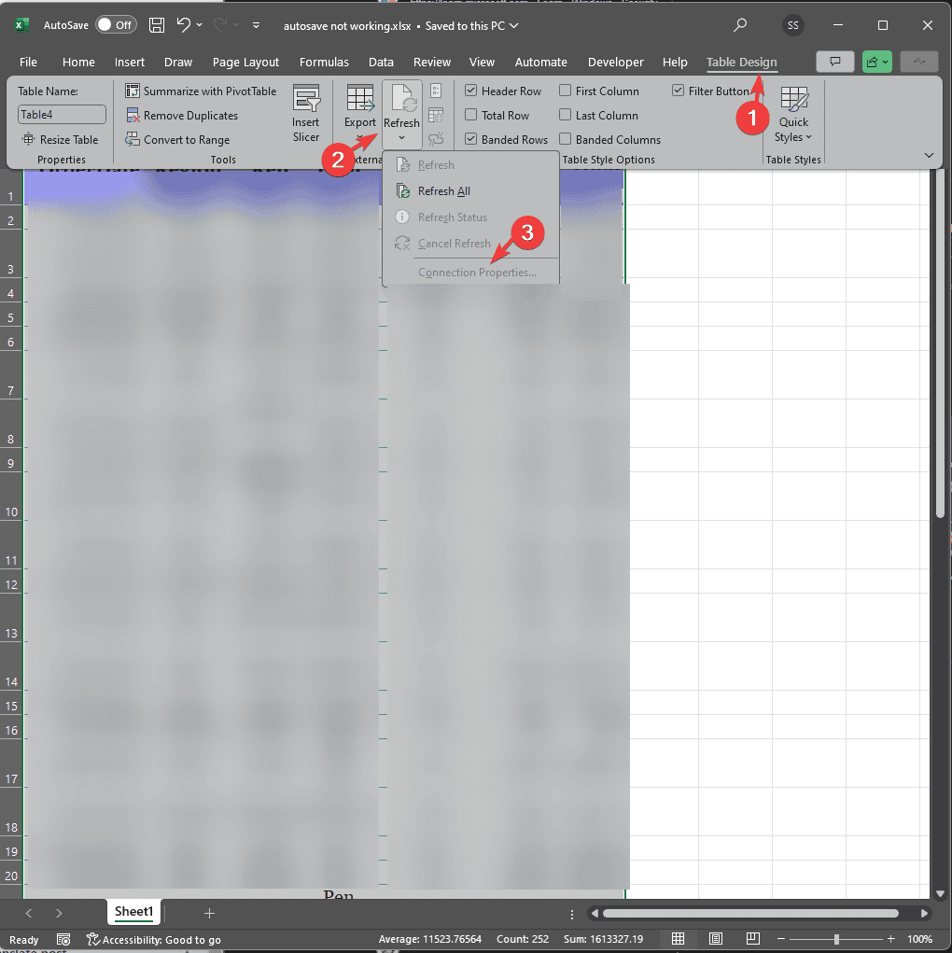Viewport: 952px width, 953px height.
Task: Click the Open in Browser icon
Action: point(436,115)
